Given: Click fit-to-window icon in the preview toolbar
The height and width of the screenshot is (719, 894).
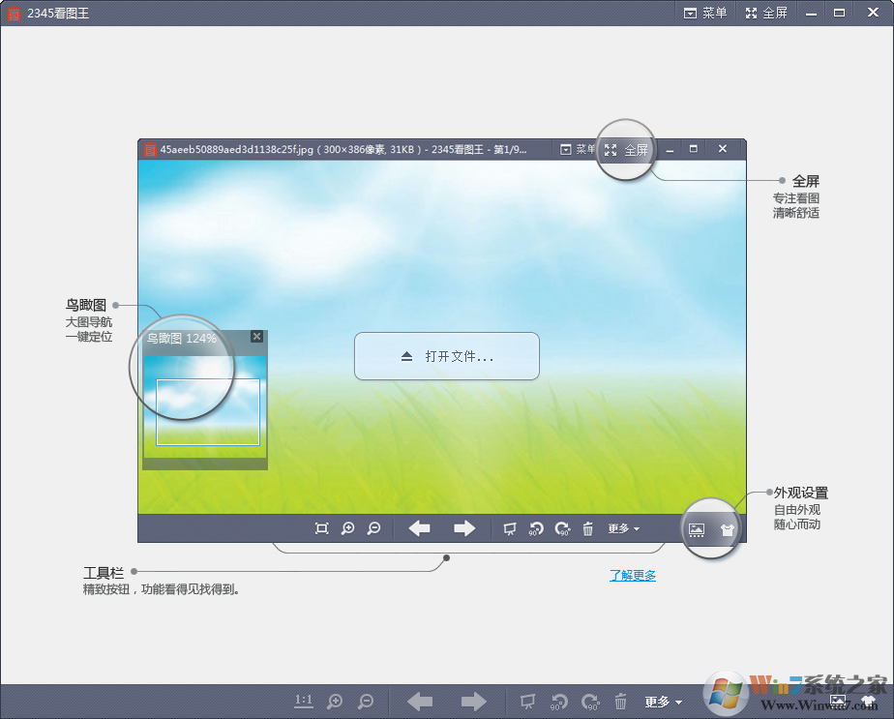Looking at the screenshot, I should pyautogui.click(x=322, y=528).
